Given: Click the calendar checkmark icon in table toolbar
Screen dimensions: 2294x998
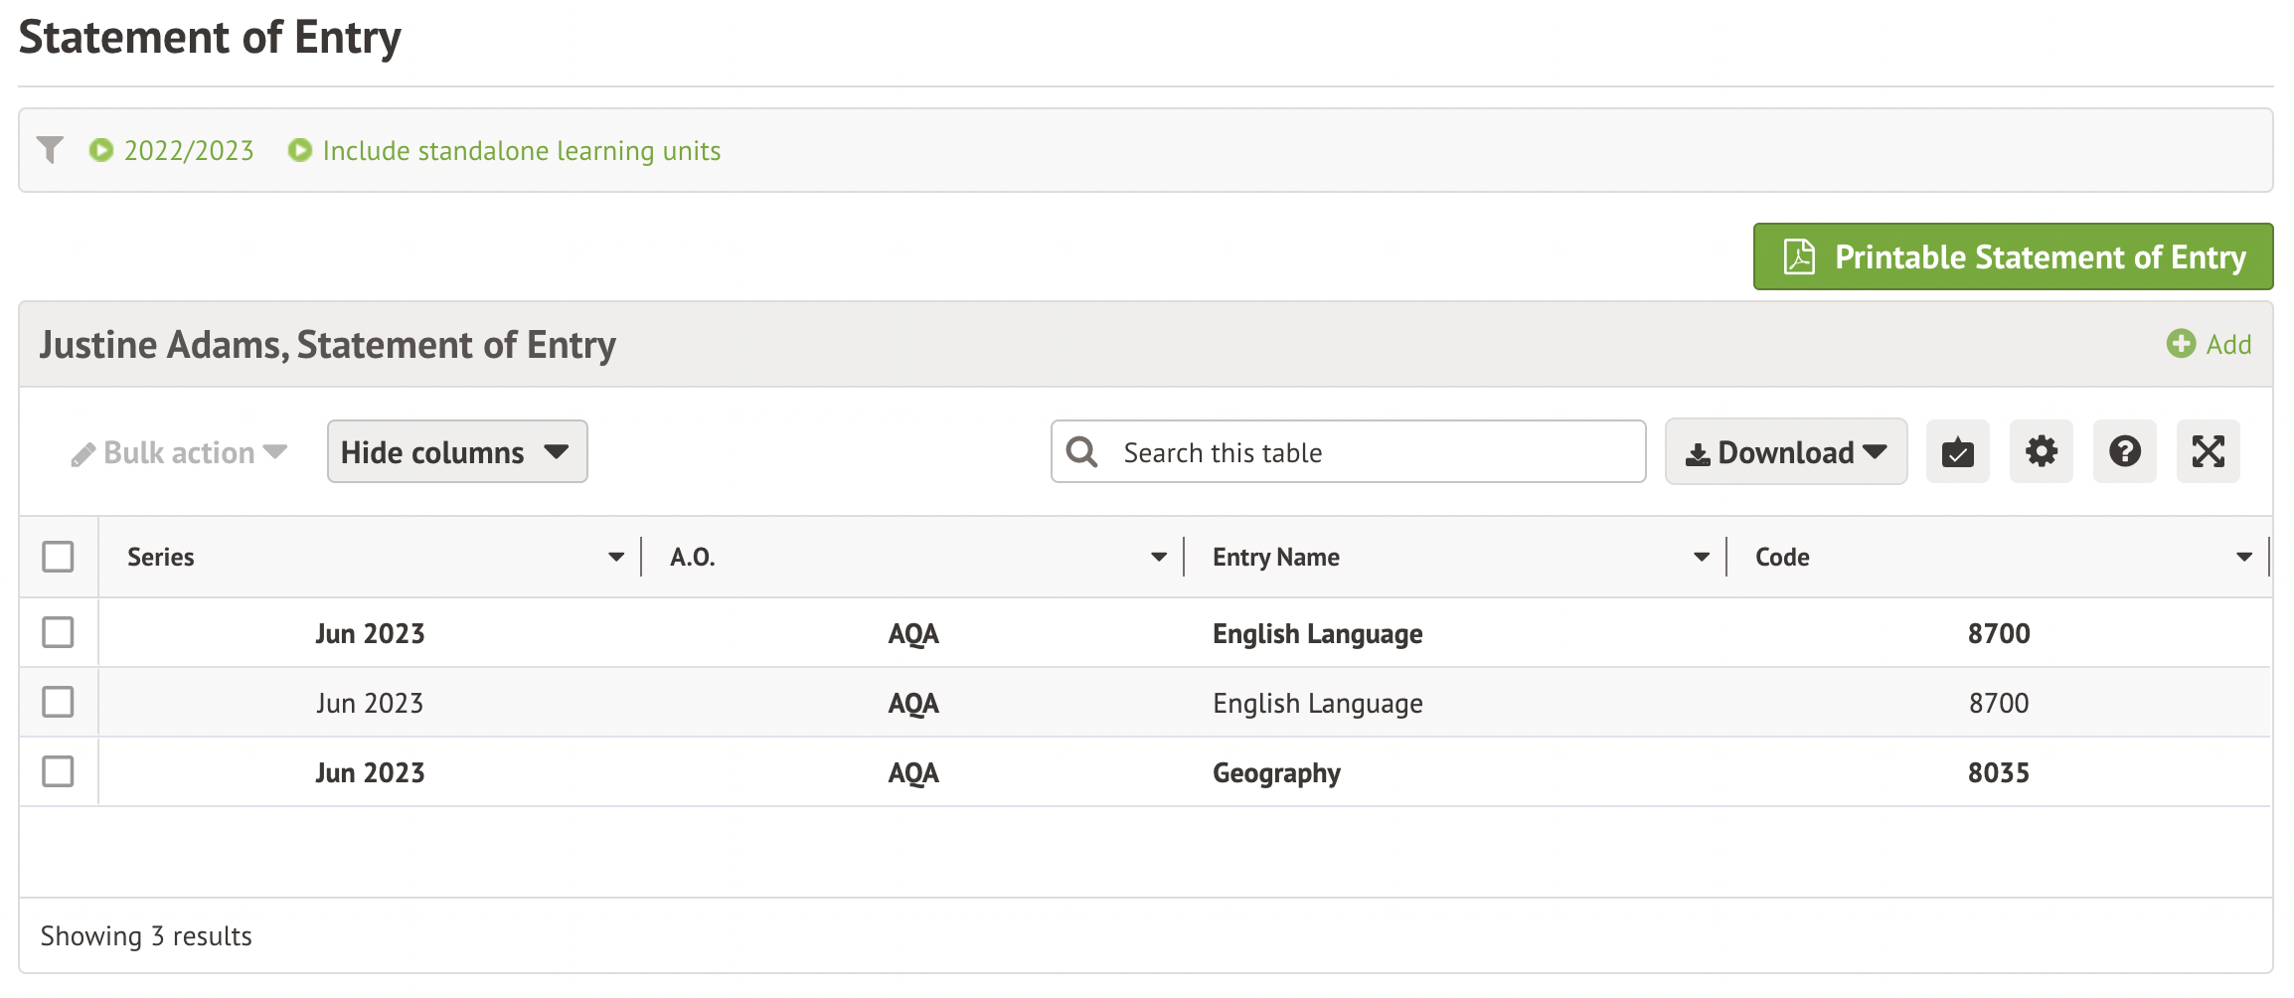Looking at the screenshot, I should pyautogui.click(x=1957, y=452).
